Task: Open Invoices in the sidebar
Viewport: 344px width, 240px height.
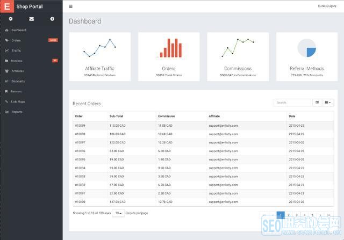Action: coord(17,61)
